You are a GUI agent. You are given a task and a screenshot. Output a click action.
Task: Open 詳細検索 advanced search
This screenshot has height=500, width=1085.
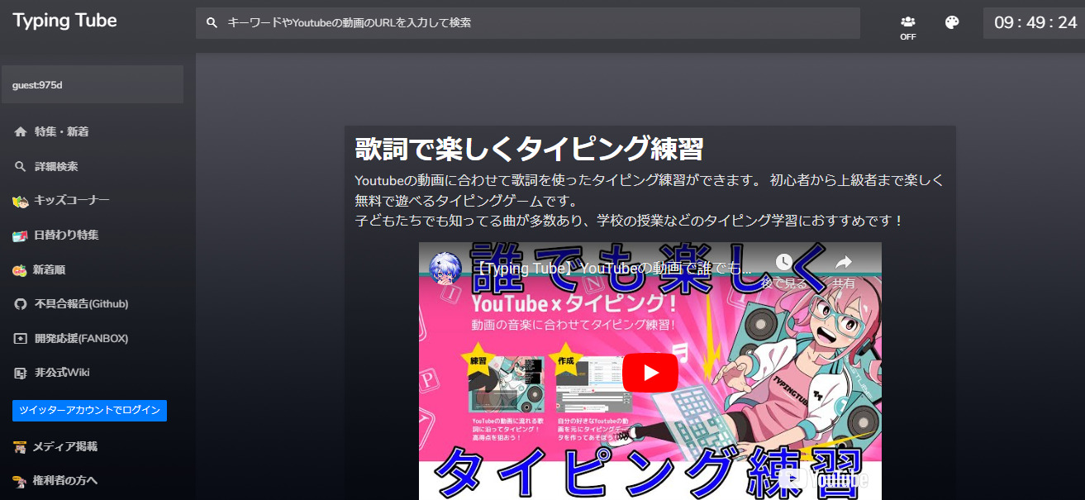[x=56, y=166]
